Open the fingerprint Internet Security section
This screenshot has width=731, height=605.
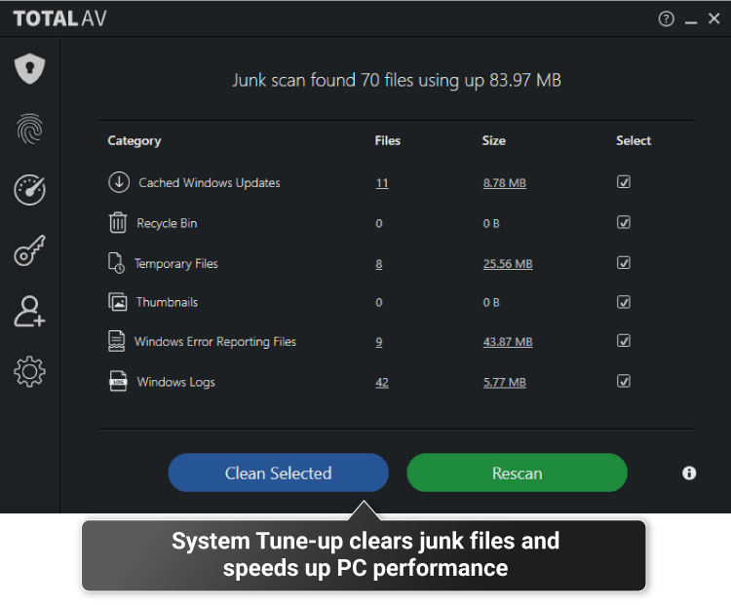[x=30, y=130]
